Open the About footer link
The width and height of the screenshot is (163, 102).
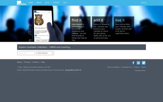pyautogui.click(x=19, y=62)
